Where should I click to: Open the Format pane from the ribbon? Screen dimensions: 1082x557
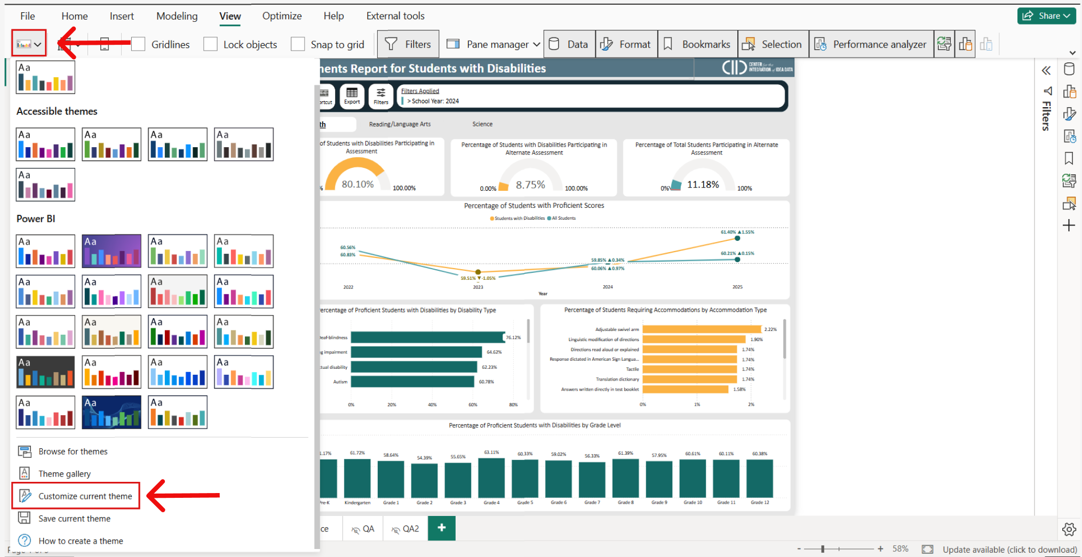(626, 44)
